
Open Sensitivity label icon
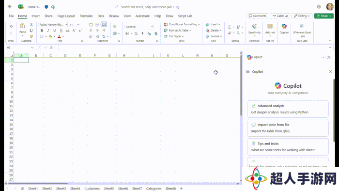pos(254,26)
